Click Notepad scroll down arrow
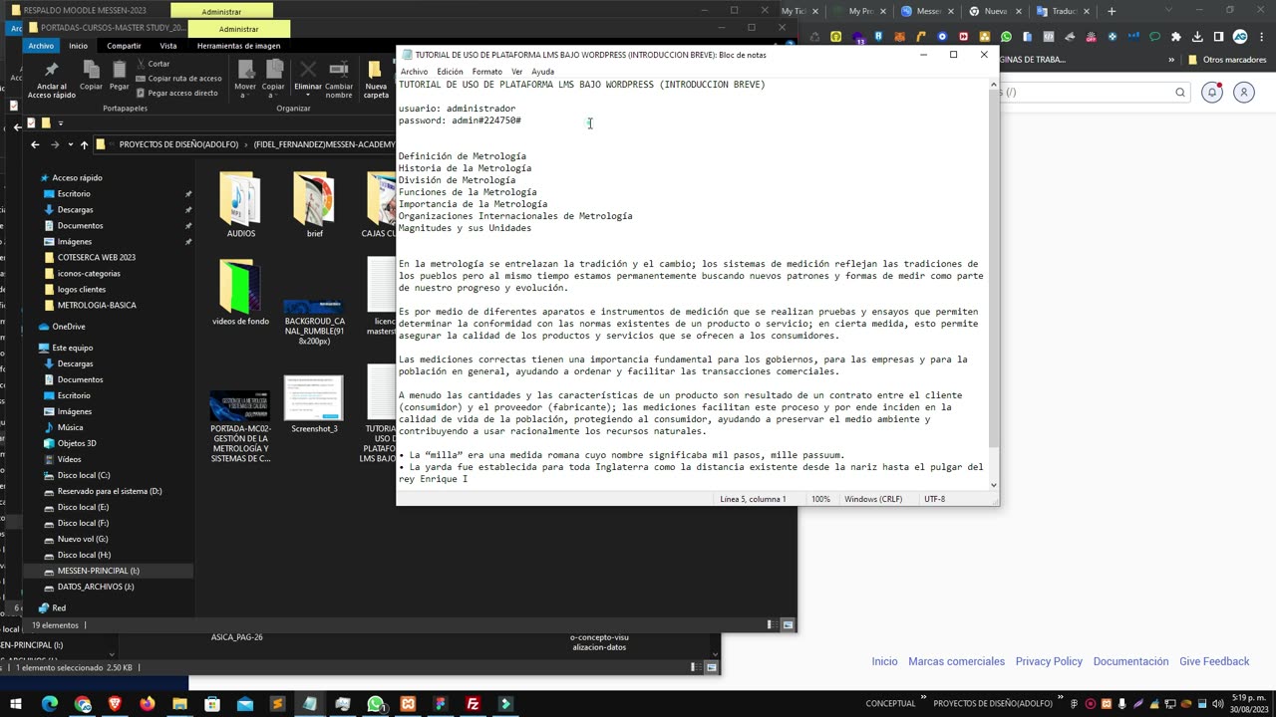 click(993, 485)
